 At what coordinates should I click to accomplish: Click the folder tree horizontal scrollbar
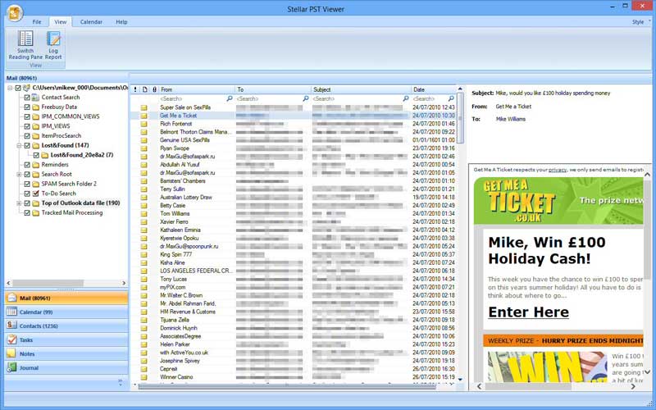pyautogui.click(x=48, y=283)
